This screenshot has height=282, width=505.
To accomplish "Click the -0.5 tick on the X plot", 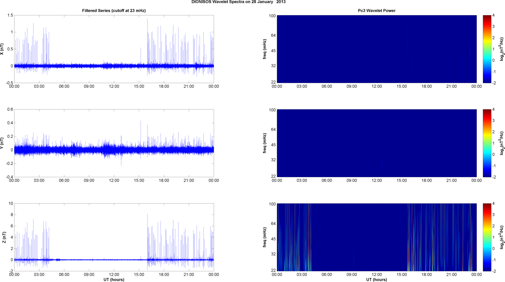I will point(9,83).
